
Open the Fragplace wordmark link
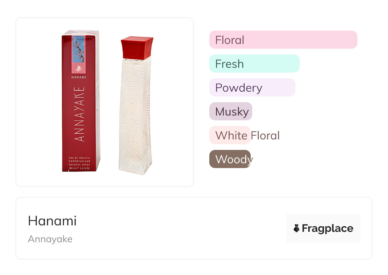(x=327, y=228)
